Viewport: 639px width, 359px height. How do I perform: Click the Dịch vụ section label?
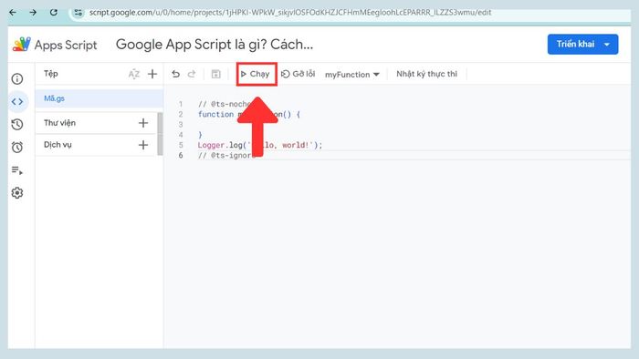(x=58, y=145)
